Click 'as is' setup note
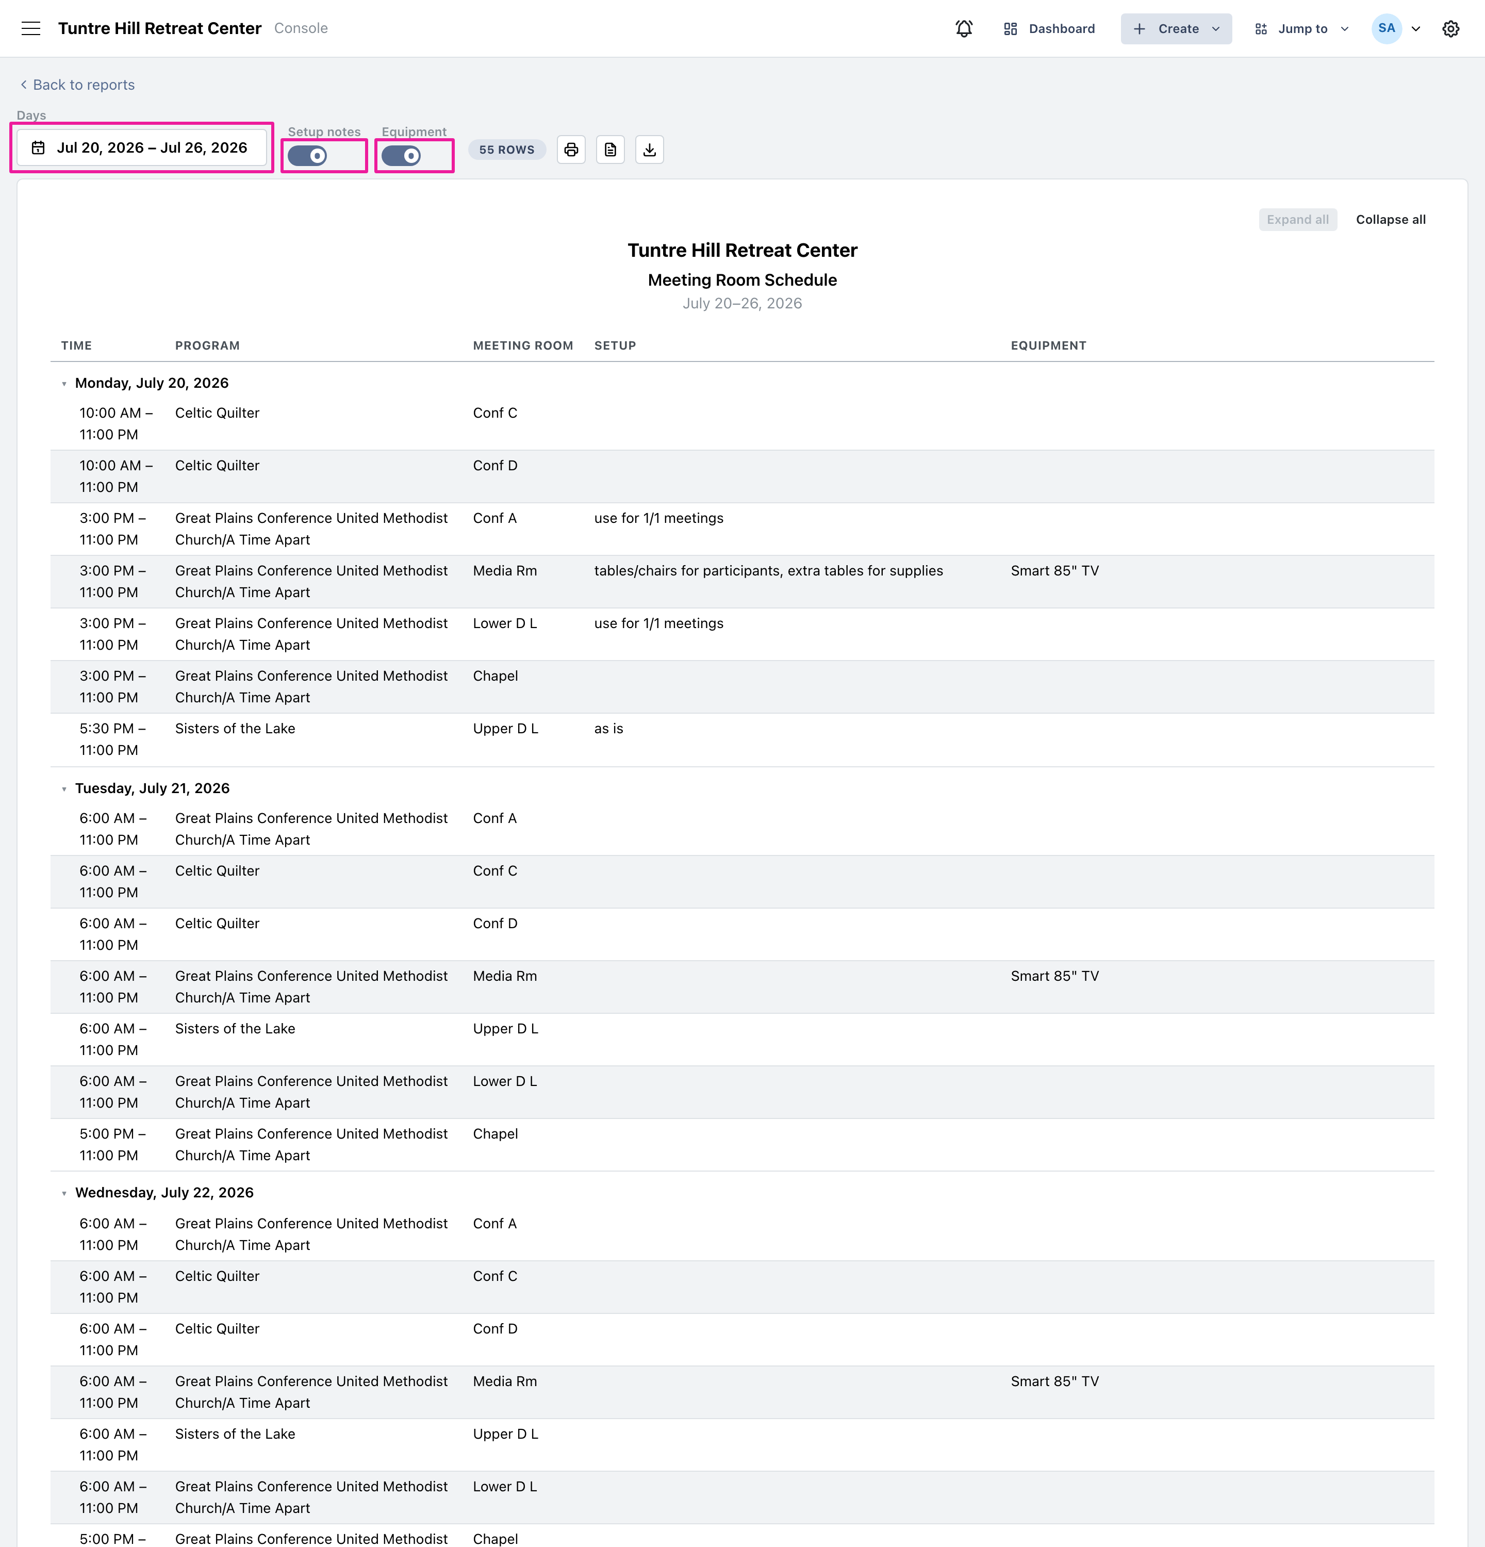Image resolution: width=1485 pixels, height=1547 pixels. [x=608, y=729]
